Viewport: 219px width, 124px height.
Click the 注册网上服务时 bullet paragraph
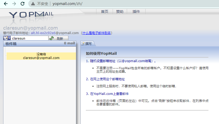tap(136, 86)
